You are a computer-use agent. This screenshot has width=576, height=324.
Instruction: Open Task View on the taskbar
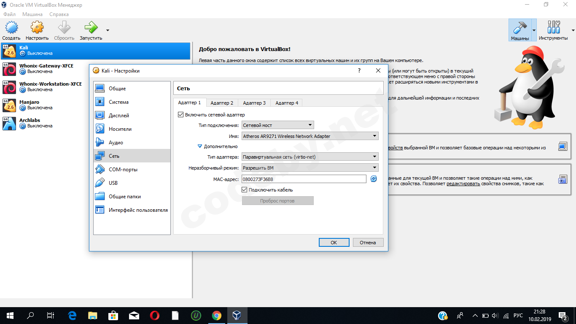(x=51, y=316)
